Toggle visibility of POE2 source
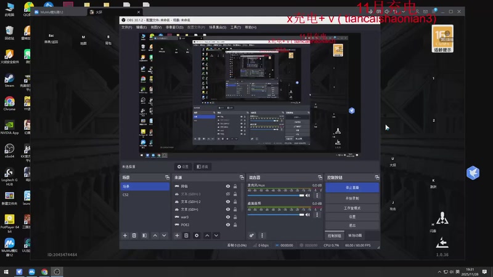The height and width of the screenshot is (277, 493). tap(228, 225)
